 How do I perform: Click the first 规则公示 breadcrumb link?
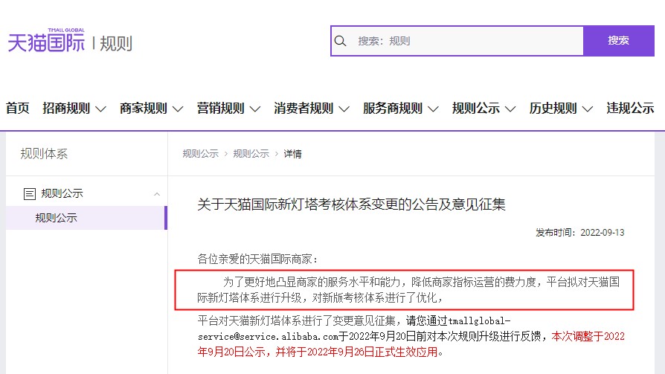(201, 154)
